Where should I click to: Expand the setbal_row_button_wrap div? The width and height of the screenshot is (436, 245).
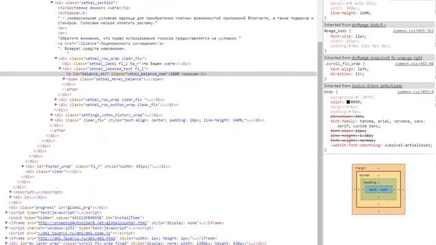[56, 105]
